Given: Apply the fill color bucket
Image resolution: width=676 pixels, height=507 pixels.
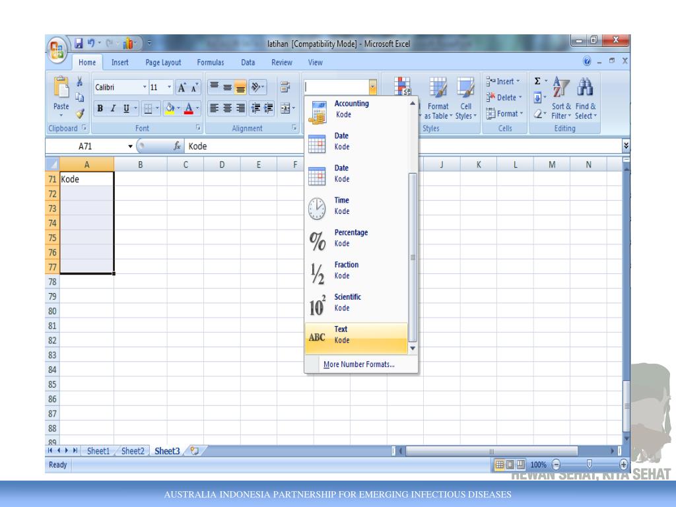Looking at the screenshot, I should [x=170, y=108].
